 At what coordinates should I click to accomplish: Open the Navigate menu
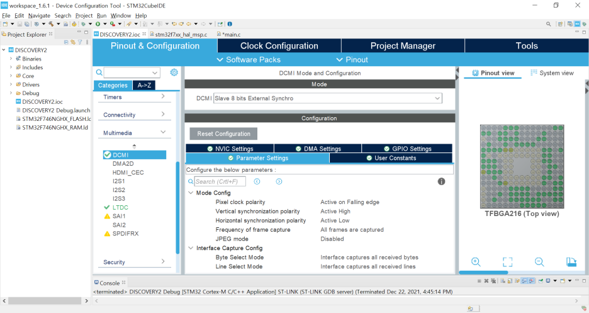point(39,15)
